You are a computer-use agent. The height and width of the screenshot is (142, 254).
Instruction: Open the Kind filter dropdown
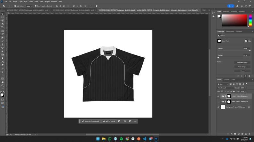tap(223, 84)
